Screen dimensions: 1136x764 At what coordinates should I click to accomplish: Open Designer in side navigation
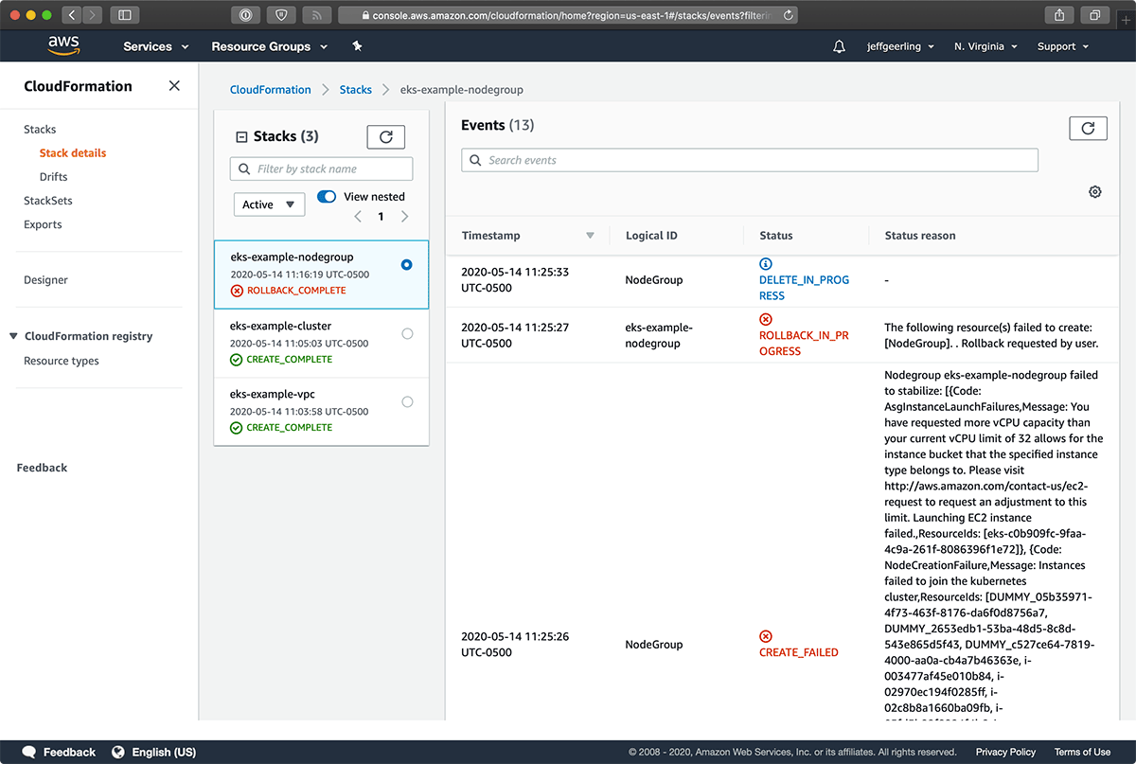[46, 280]
